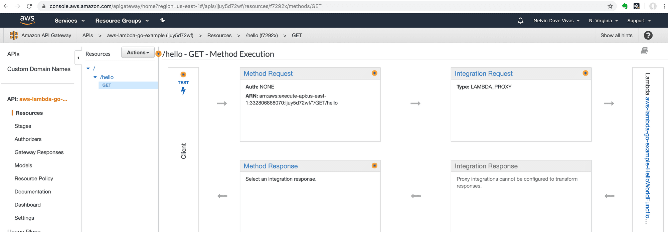Open the Method Response section
Viewport: 668px width, 232px height.
tap(271, 166)
